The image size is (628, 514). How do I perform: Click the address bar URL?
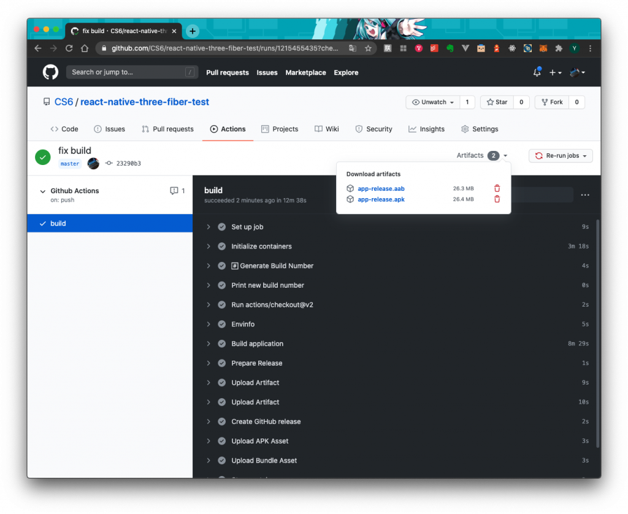pos(224,48)
